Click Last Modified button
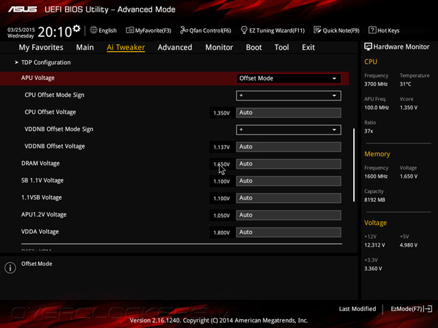The width and height of the screenshot is (438, 328). click(357, 309)
